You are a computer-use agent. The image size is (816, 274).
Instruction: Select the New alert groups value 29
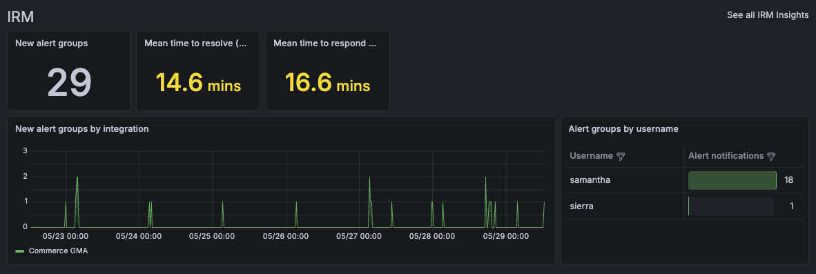(69, 82)
